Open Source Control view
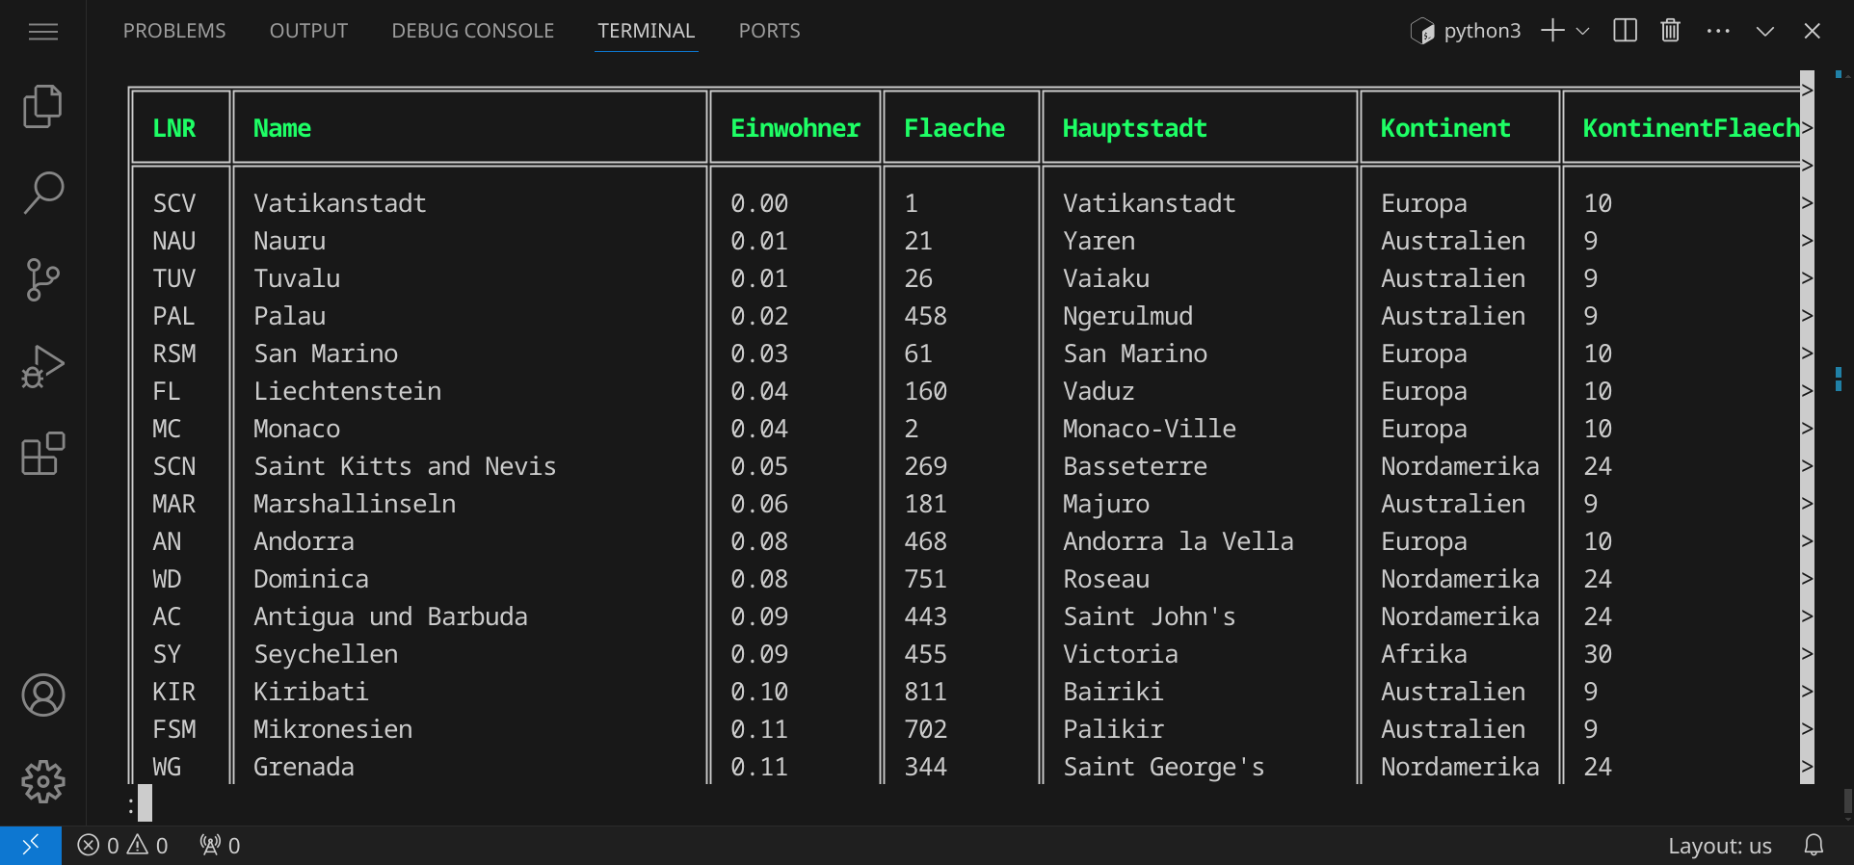 coord(42,280)
